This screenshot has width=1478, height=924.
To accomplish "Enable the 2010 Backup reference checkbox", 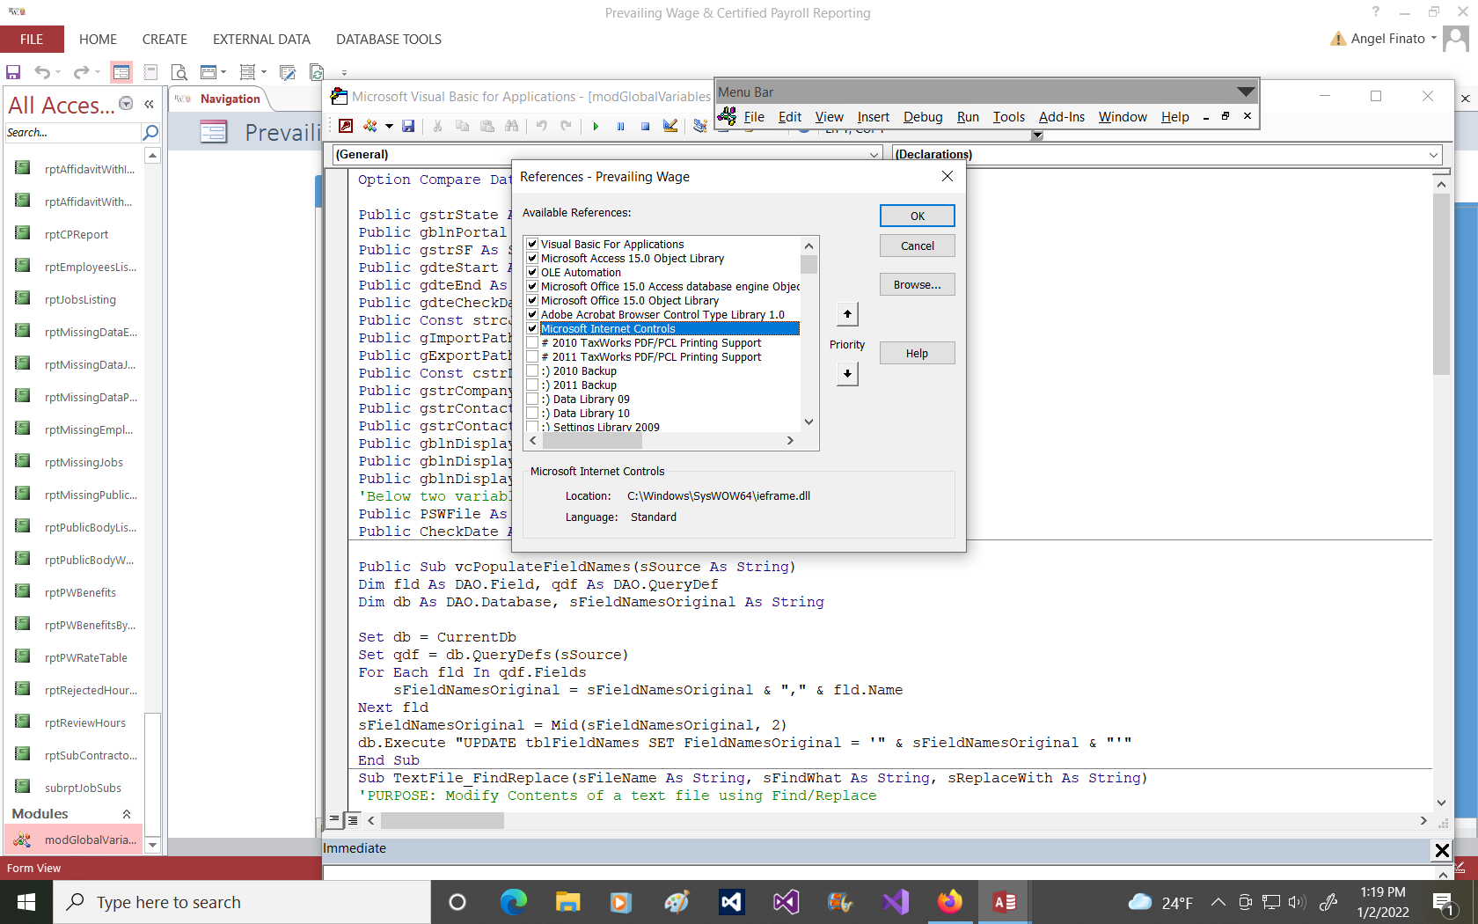I will 532,371.
